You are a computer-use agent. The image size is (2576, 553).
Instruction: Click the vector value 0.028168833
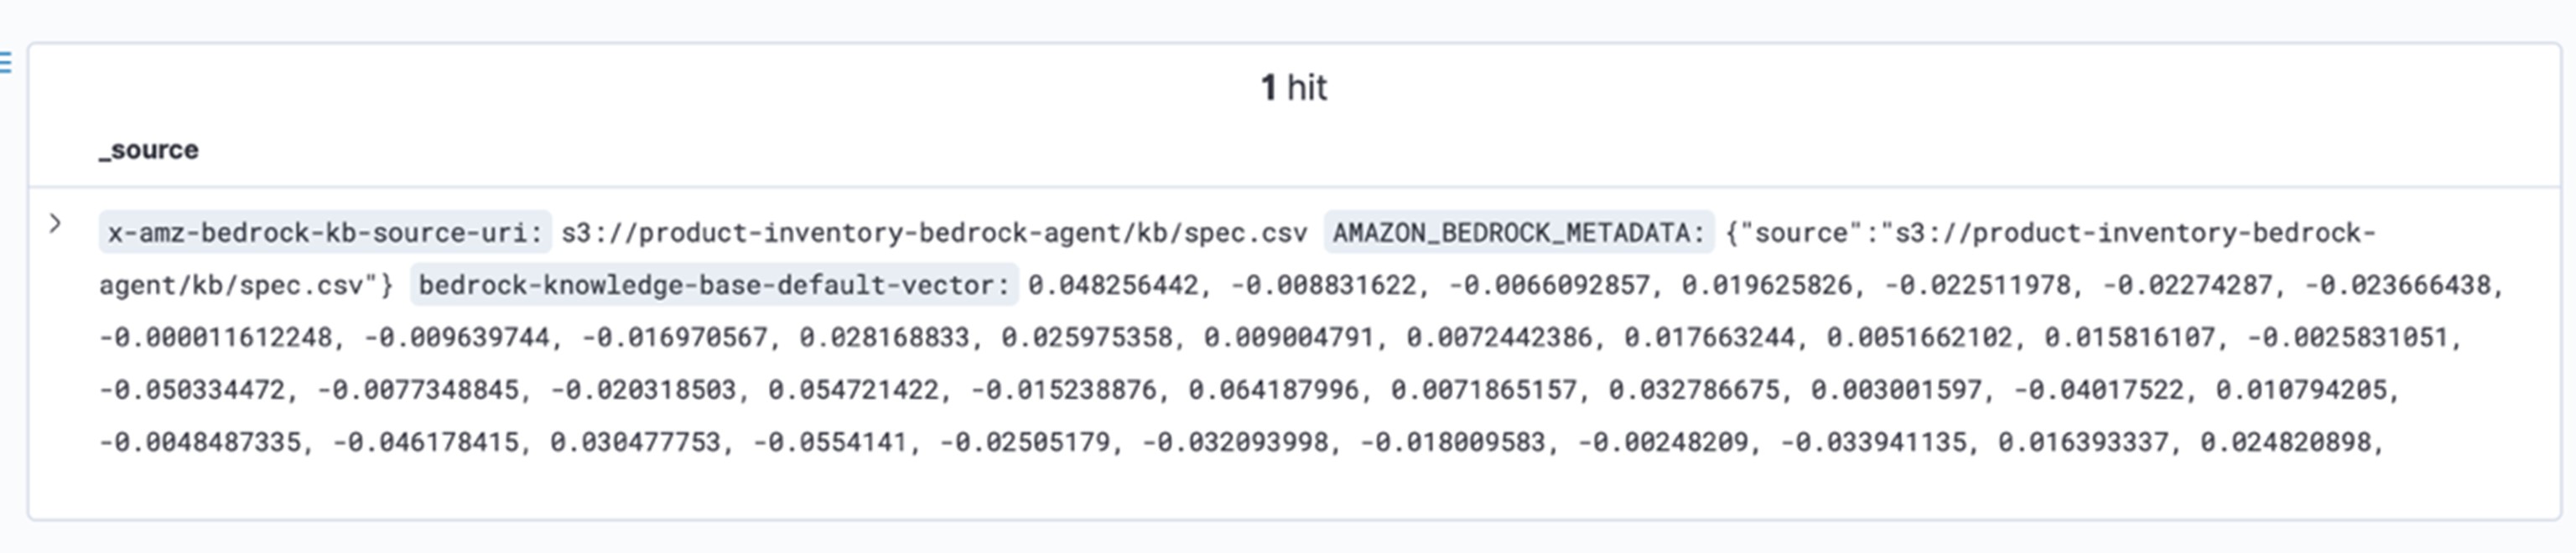884,338
